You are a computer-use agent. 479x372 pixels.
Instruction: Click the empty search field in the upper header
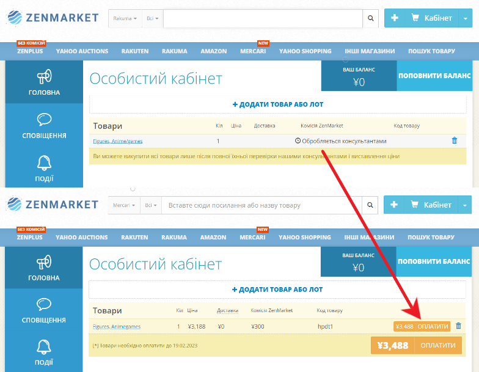(263, 18)
